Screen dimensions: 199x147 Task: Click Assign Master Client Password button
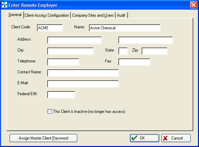click(43, 138)
